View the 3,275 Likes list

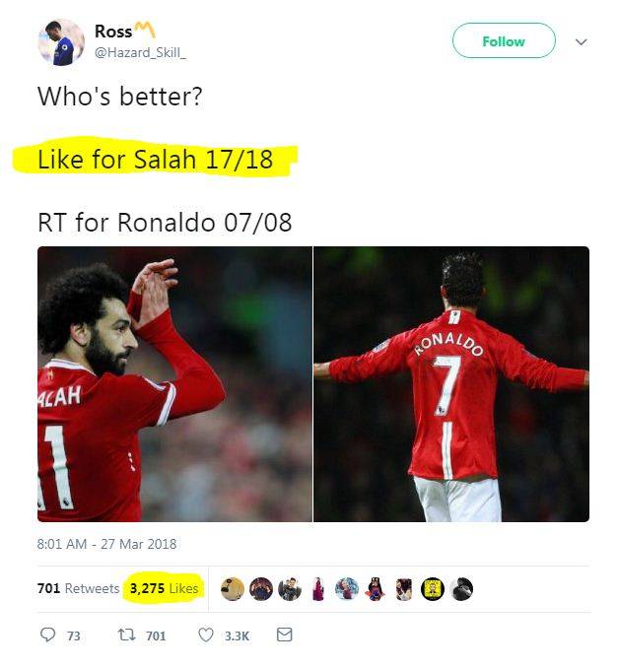(164, 588)
